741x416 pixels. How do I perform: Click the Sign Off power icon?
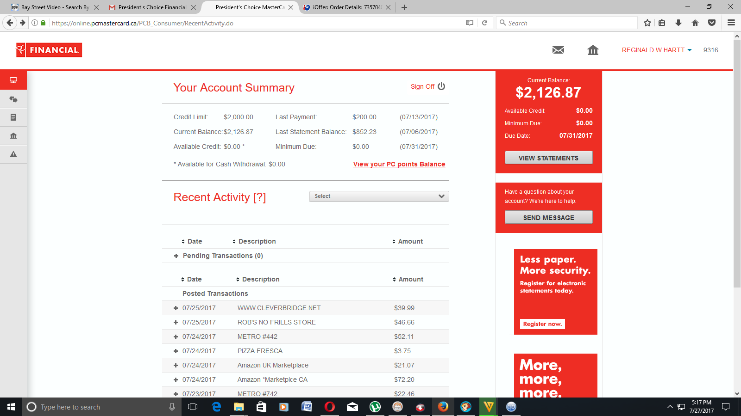(441, 86)
